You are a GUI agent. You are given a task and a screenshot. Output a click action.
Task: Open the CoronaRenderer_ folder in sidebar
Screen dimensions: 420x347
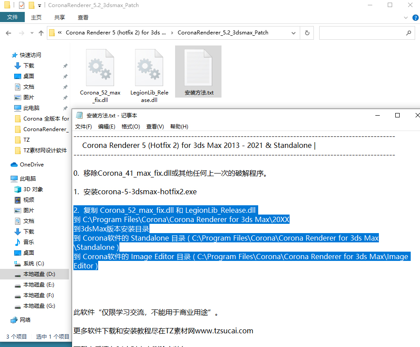point(46,129)
